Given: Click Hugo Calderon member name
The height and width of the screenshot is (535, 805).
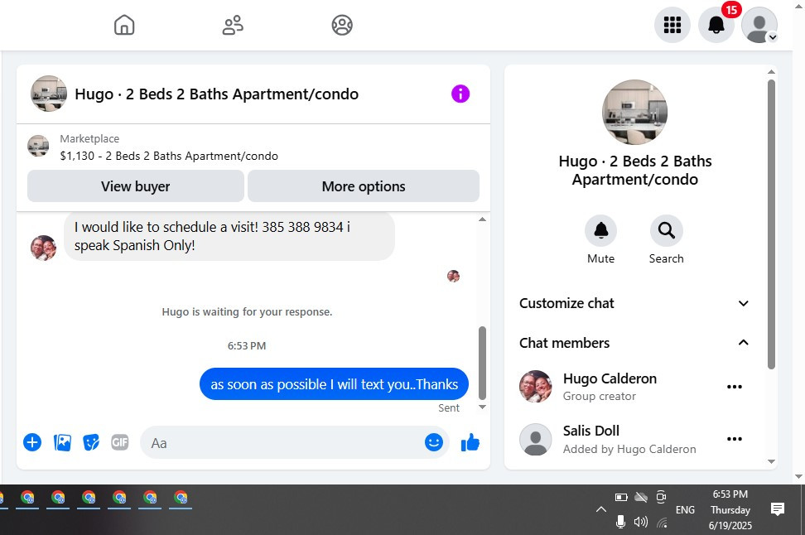Looking at the screenshot, I should [610, 378].
